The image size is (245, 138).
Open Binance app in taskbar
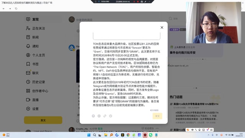point(122,135)
